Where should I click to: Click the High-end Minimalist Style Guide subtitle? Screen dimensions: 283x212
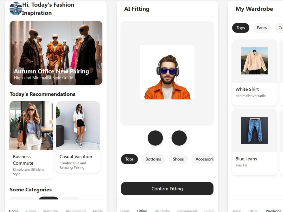pyautogui.click(x=44, y=78)
